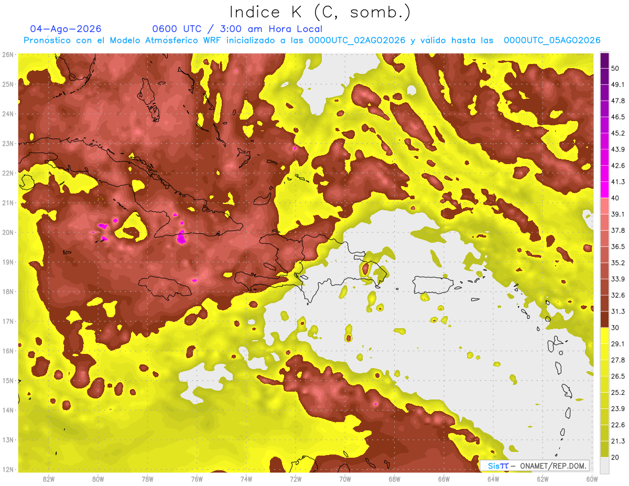Click the 60W longitude label

(591, 479)
